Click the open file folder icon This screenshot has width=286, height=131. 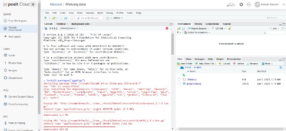point(53,18)
